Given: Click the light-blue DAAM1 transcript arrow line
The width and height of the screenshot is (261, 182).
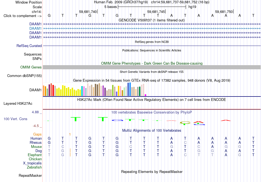Looking at the screenshot, I should pos(152,29).
